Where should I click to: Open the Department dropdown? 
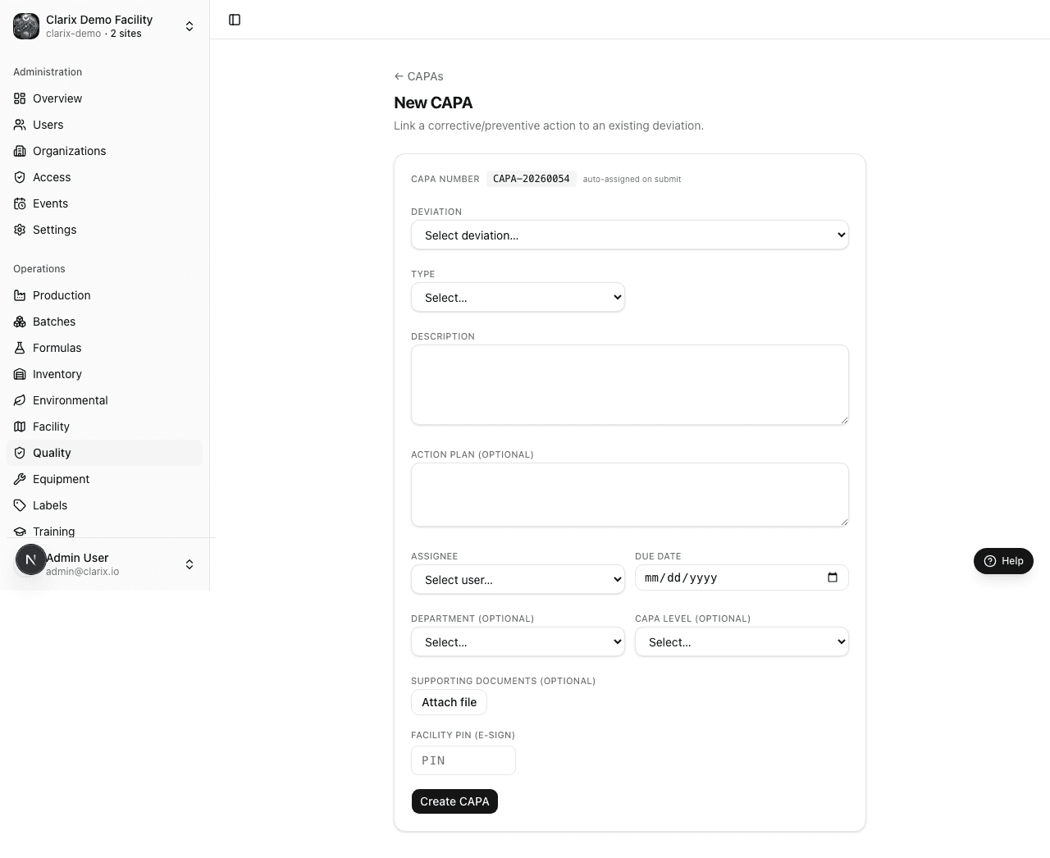click(x=518, y=642)
